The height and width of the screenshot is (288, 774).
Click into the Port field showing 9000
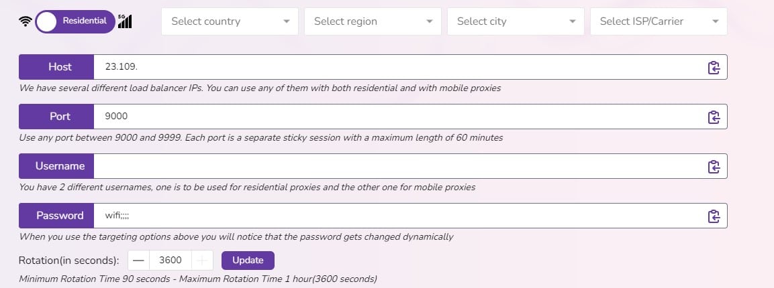397,117
